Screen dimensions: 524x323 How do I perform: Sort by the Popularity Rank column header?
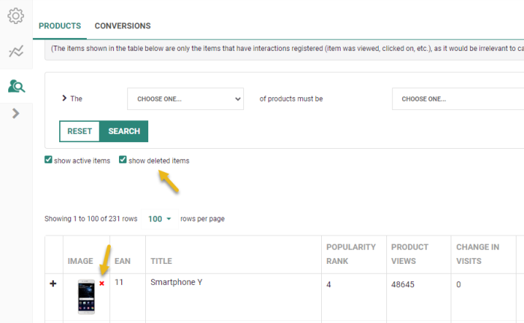point(350,254)
